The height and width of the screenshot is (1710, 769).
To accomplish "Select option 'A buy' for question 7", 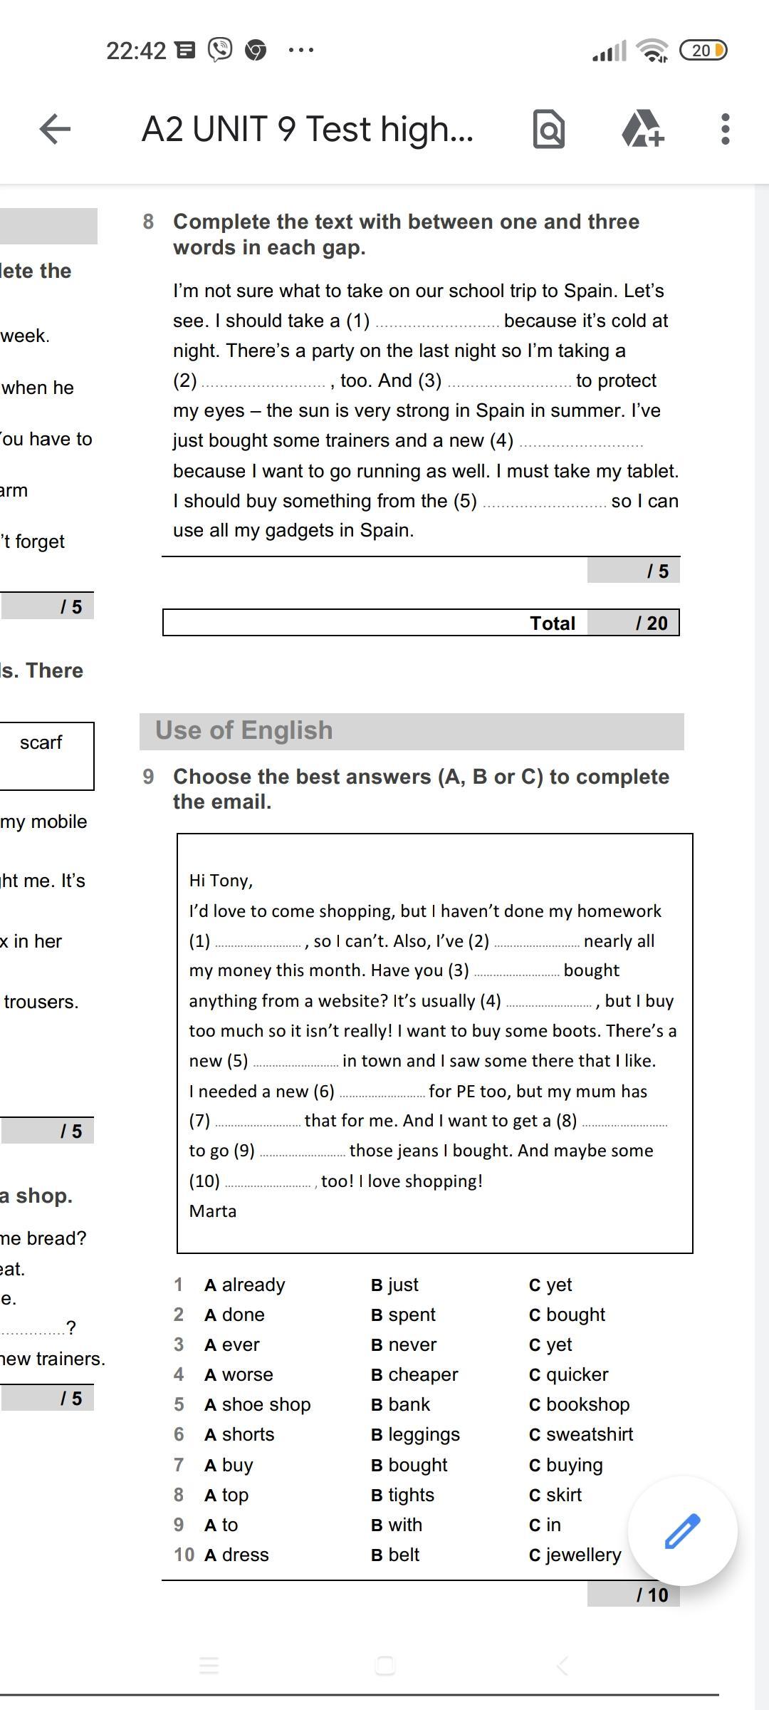I will point(229,1465).
